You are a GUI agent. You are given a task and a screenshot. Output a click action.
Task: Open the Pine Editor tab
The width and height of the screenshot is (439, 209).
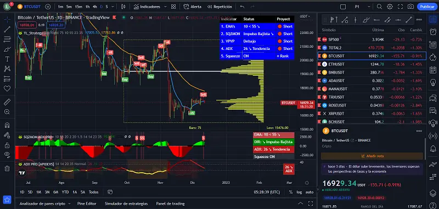(87, 204)
